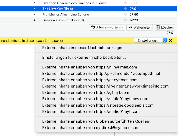Click the Allen antworten button
178x136 pixels.
point(105,27)
